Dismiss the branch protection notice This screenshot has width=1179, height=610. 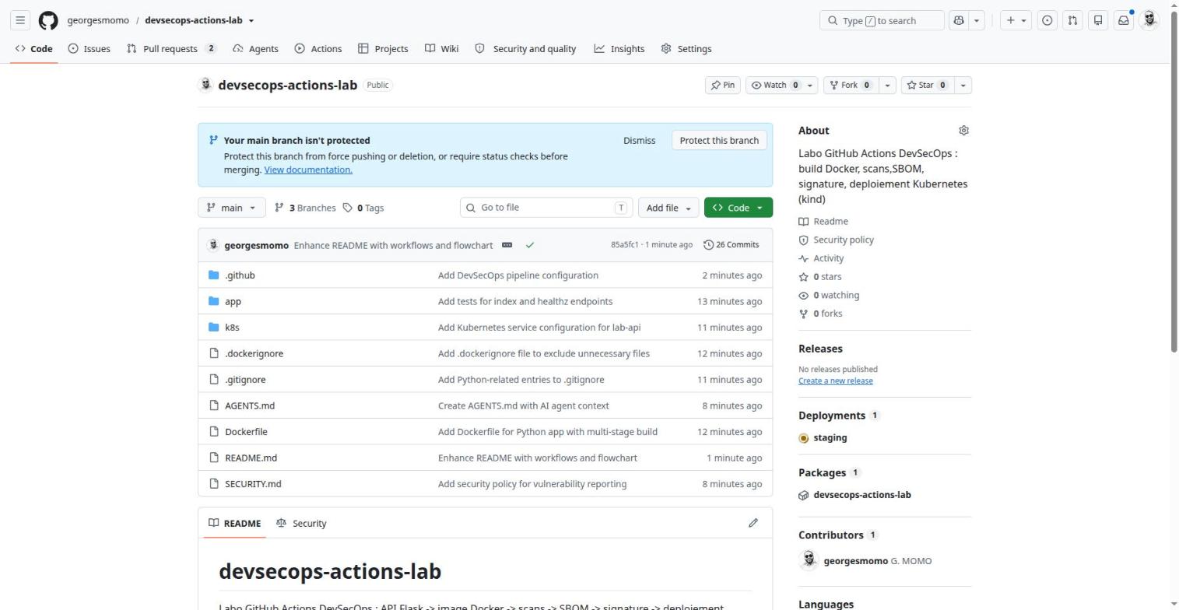point(639,140)
